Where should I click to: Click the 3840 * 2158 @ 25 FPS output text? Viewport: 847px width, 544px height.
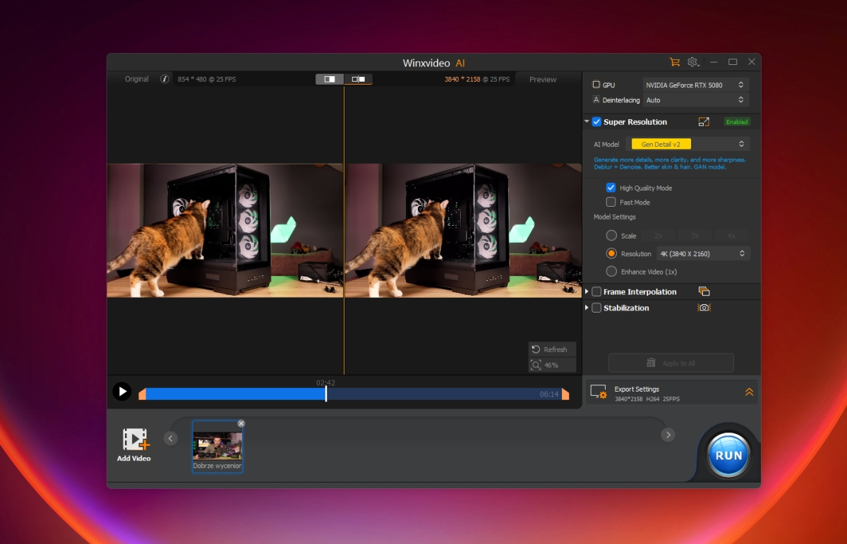pos(476,80)
